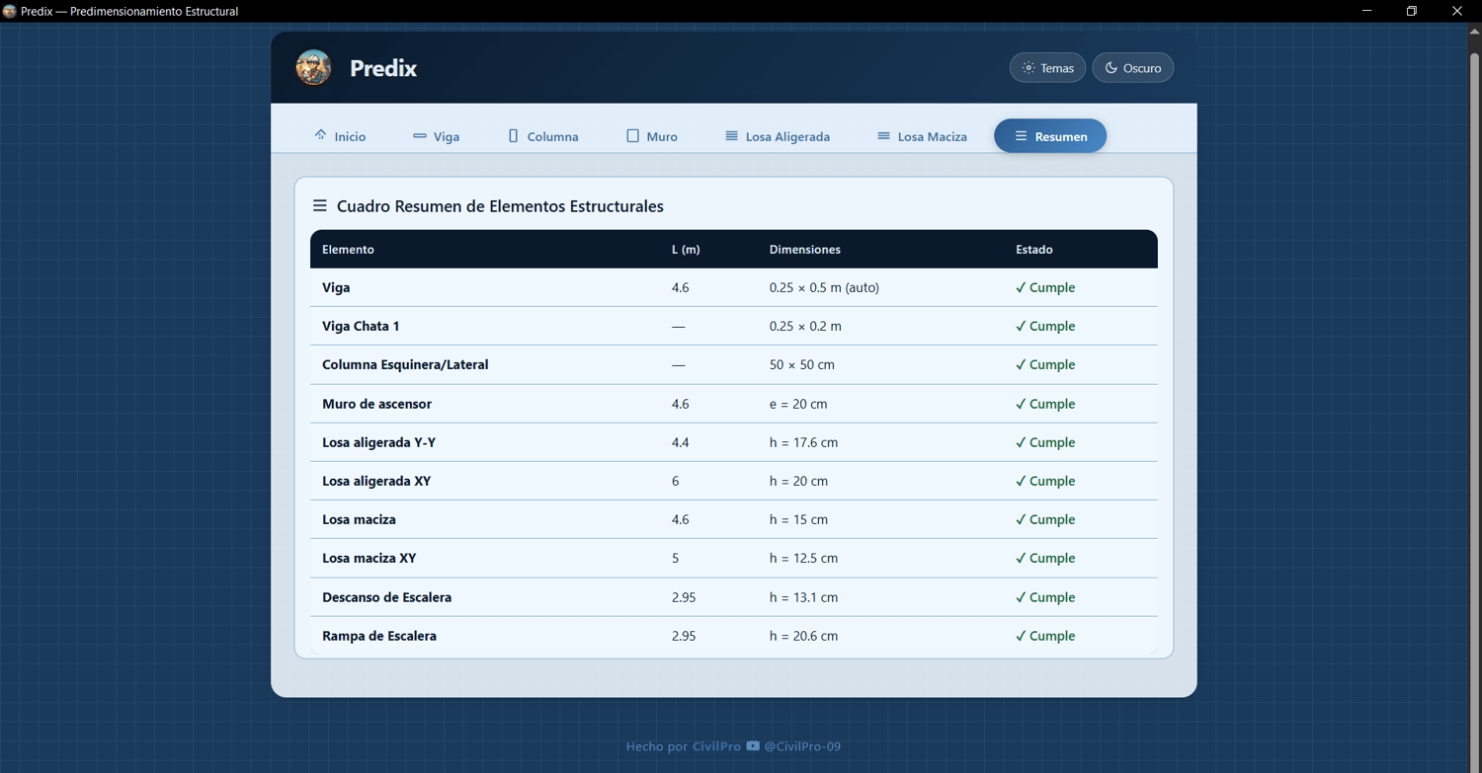Click the hamburger icon beside Cuadro Resumen heading
This screenshot has width=1482, height=773.
click(x=320, y=206)
